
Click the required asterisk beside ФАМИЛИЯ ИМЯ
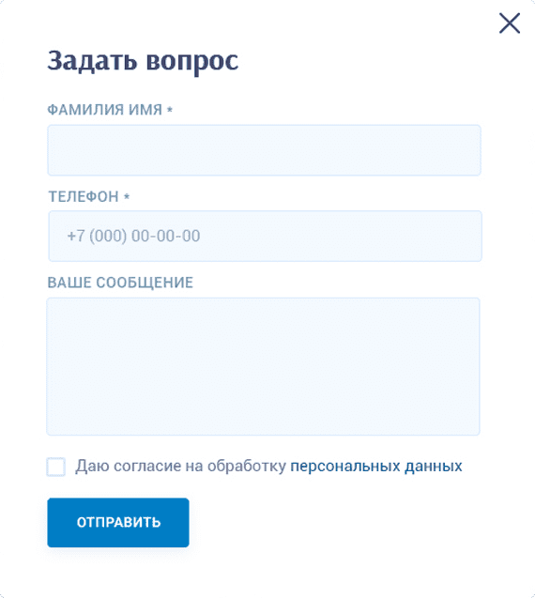(170, 110)
